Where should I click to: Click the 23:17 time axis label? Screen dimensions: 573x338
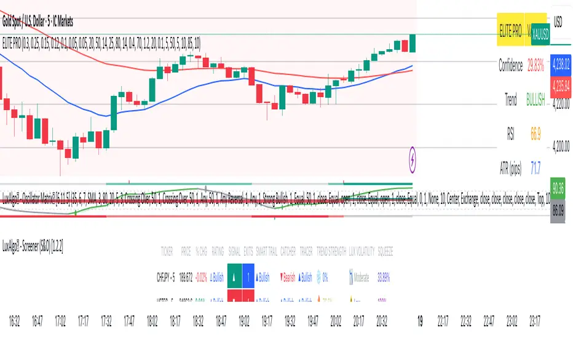535,321
